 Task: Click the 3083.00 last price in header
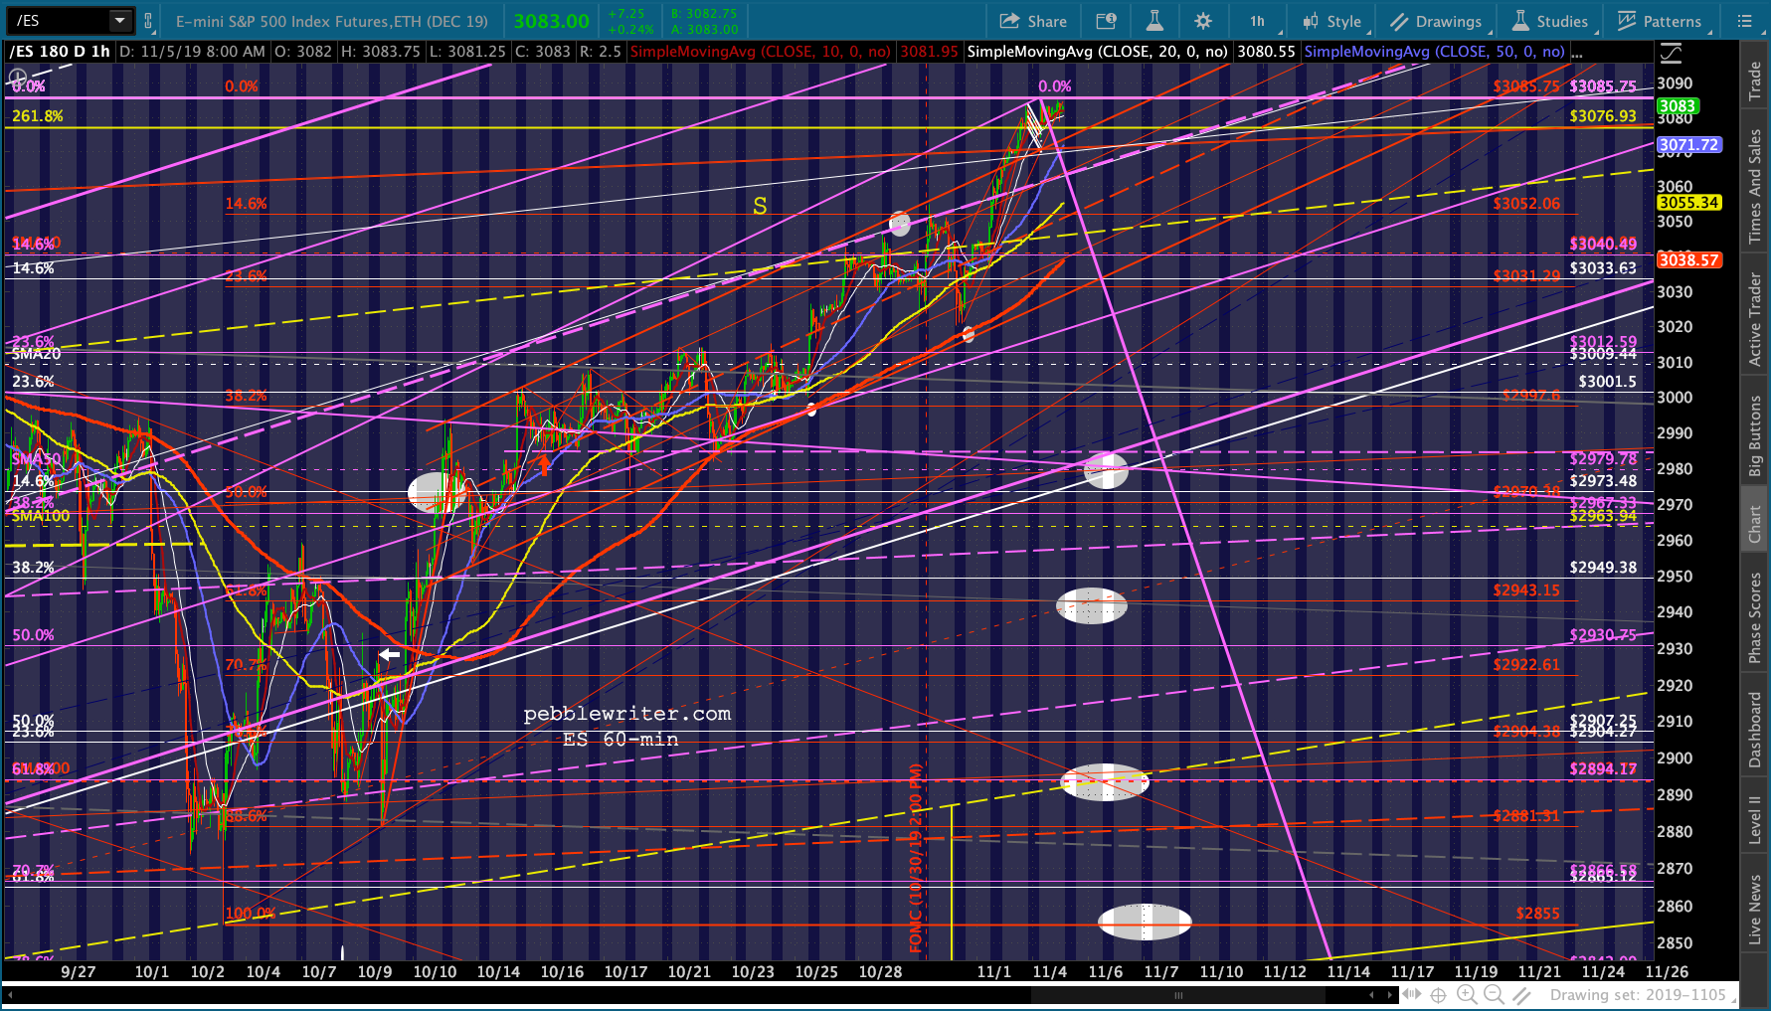pos(552,21)
